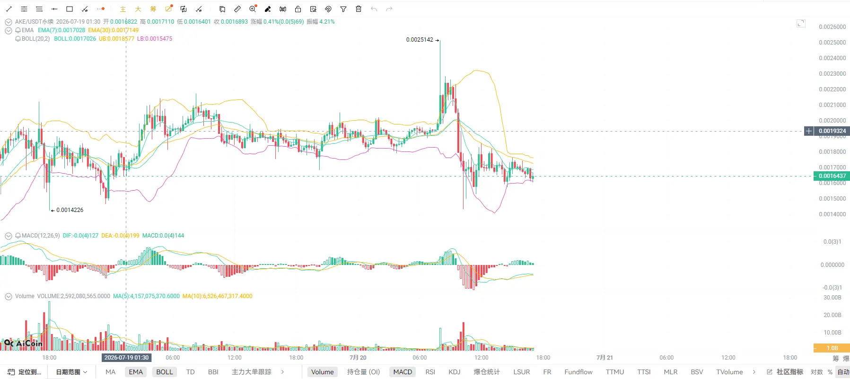Viewport: 850px width, 379px height.
Task: Collapse the Volume indicator panel
Action: coord(9,296)
